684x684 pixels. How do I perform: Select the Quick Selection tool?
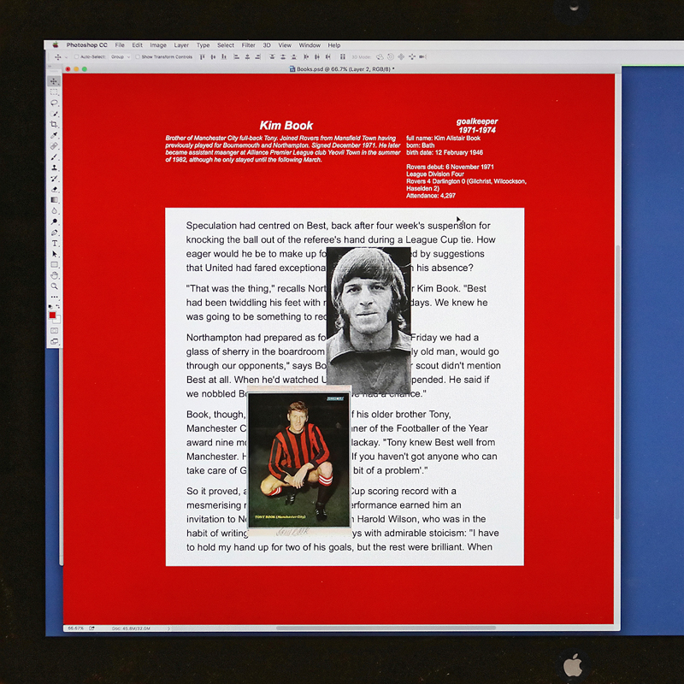tap(54, 114)
